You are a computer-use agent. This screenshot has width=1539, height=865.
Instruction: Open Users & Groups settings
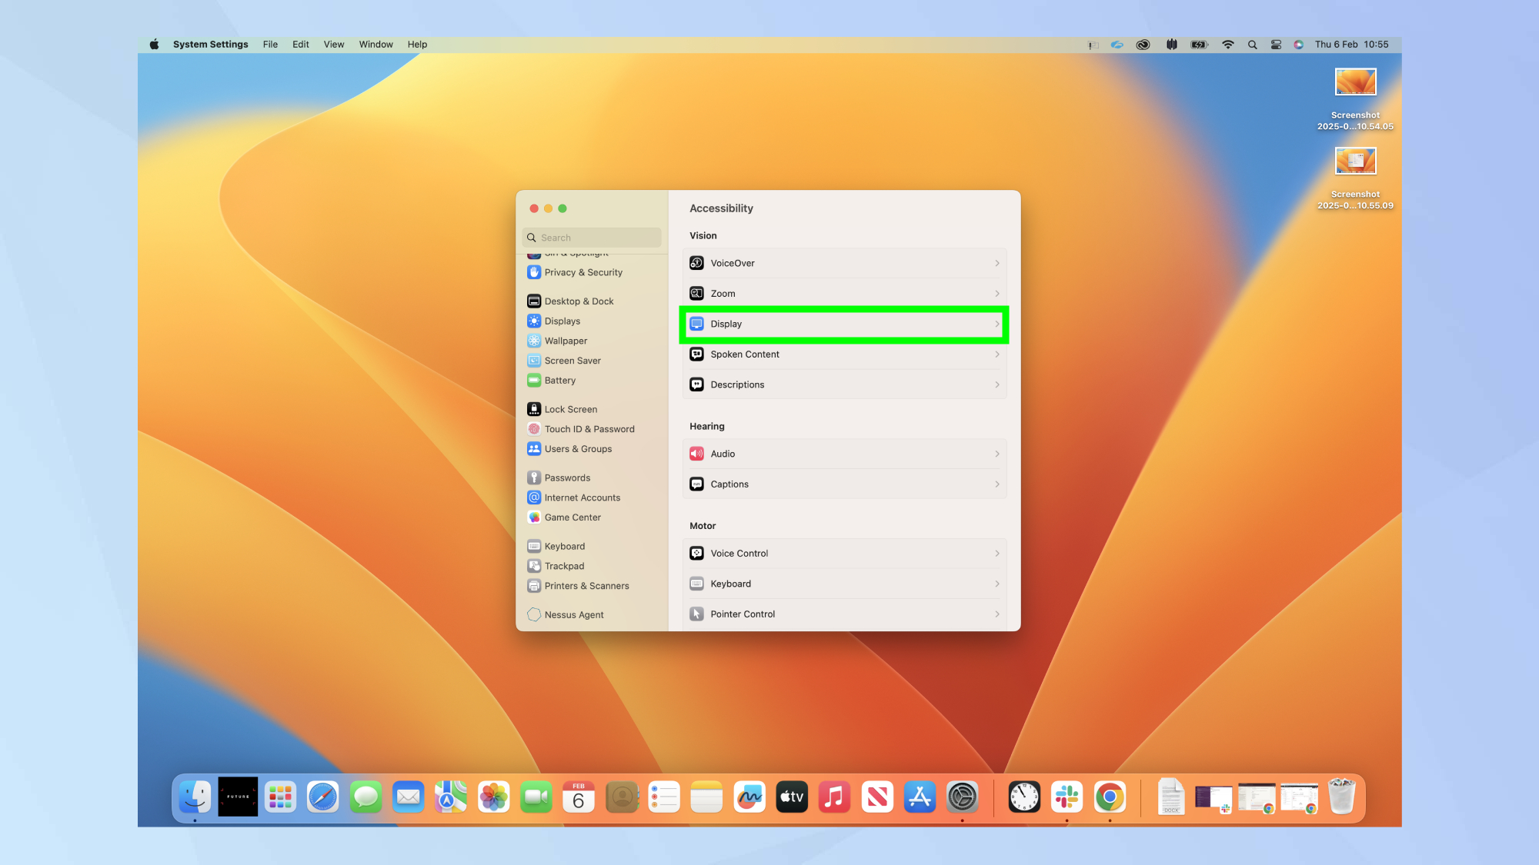click(x=578, y=448)
